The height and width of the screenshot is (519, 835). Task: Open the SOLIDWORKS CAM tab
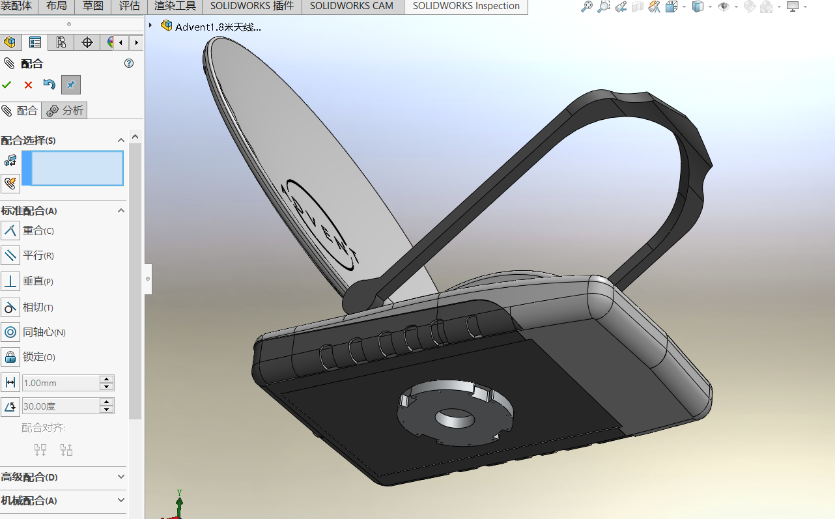(352, 7)
